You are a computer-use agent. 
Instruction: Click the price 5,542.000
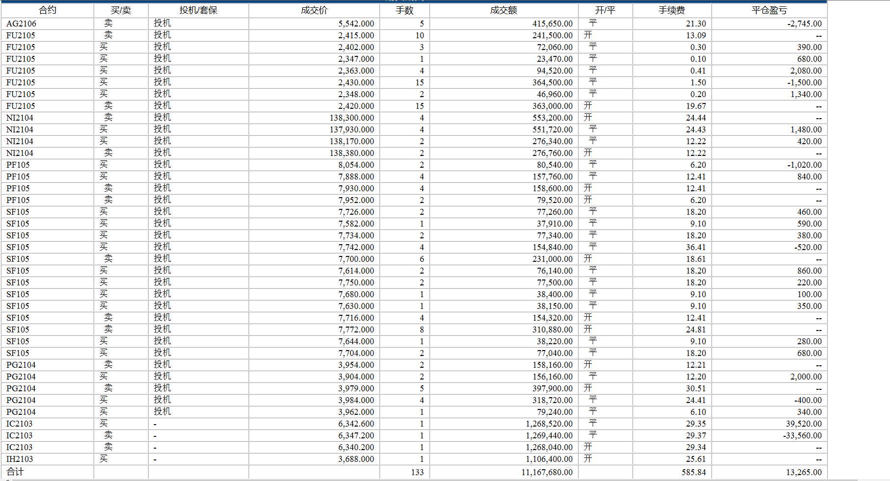pos(356,24)
